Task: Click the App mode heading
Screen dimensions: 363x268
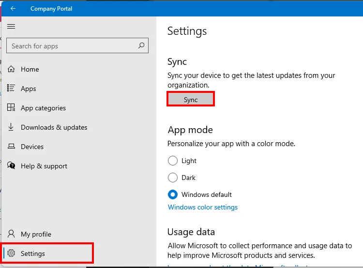Action: coord(190,130)
